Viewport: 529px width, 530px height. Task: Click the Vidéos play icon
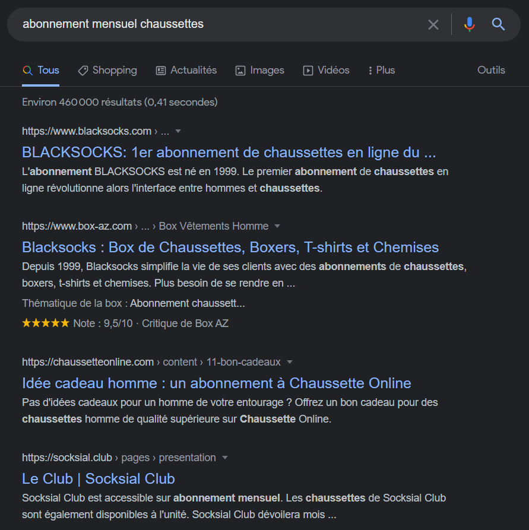click(x=308, y=71)
